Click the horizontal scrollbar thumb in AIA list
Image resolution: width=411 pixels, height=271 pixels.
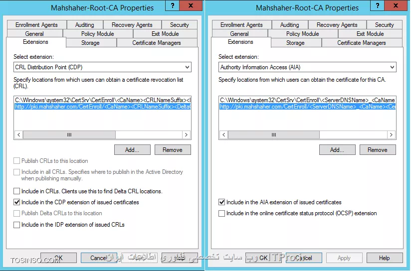coord(274,135)
